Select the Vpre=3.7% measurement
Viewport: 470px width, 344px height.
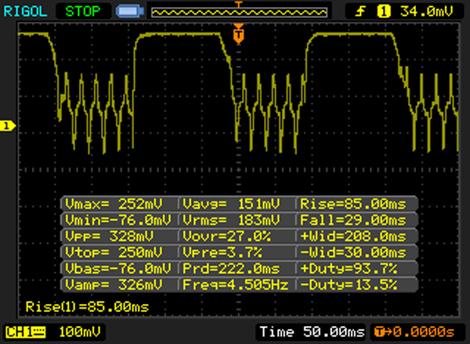(222, 252)
